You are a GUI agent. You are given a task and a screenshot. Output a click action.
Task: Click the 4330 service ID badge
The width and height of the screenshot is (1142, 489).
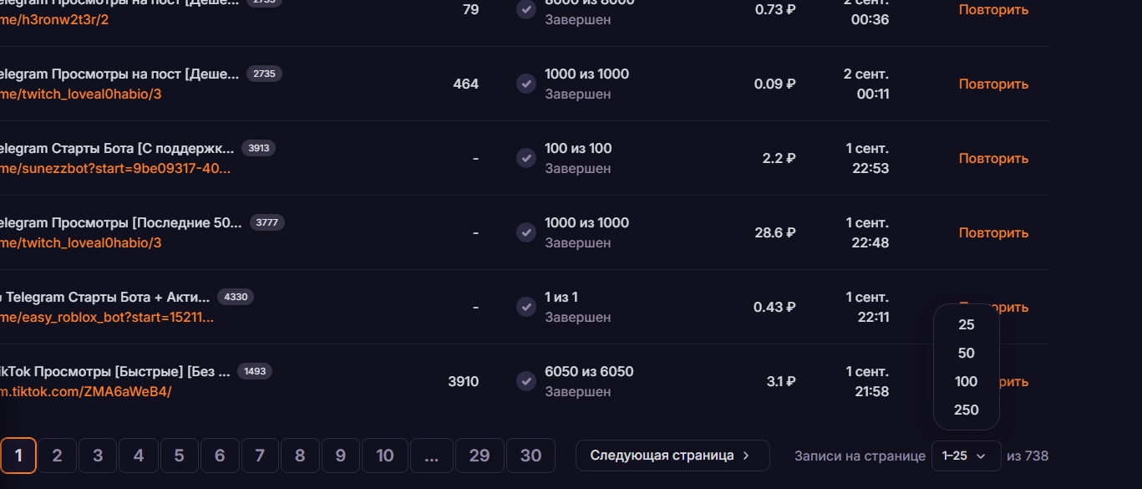[236, 297]
